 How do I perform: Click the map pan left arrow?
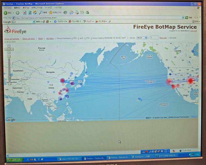point(6,49)
